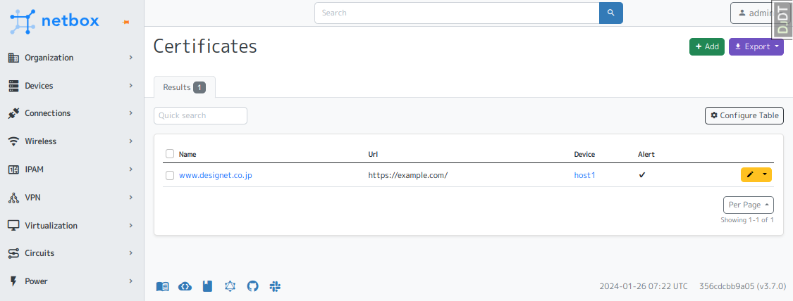Click the green Add button
This screenshot has width=793, height=301.
click(x=706, y=46)
